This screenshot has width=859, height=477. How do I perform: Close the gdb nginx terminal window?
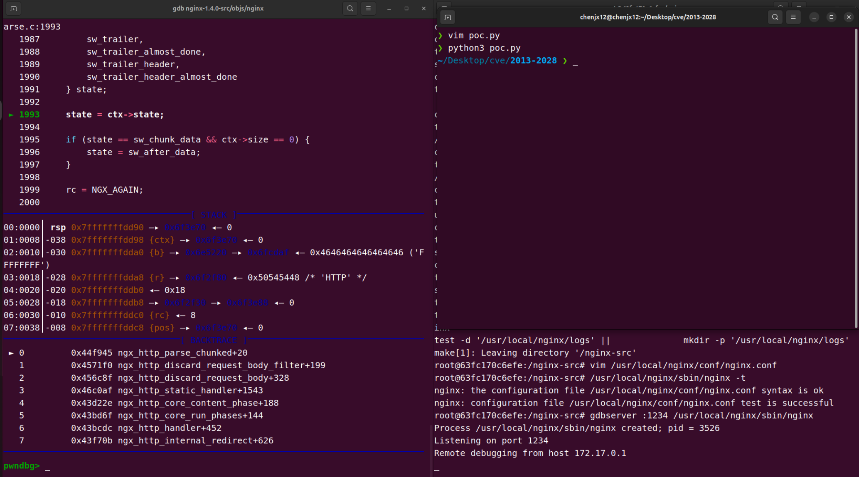[x=424, y=8]
